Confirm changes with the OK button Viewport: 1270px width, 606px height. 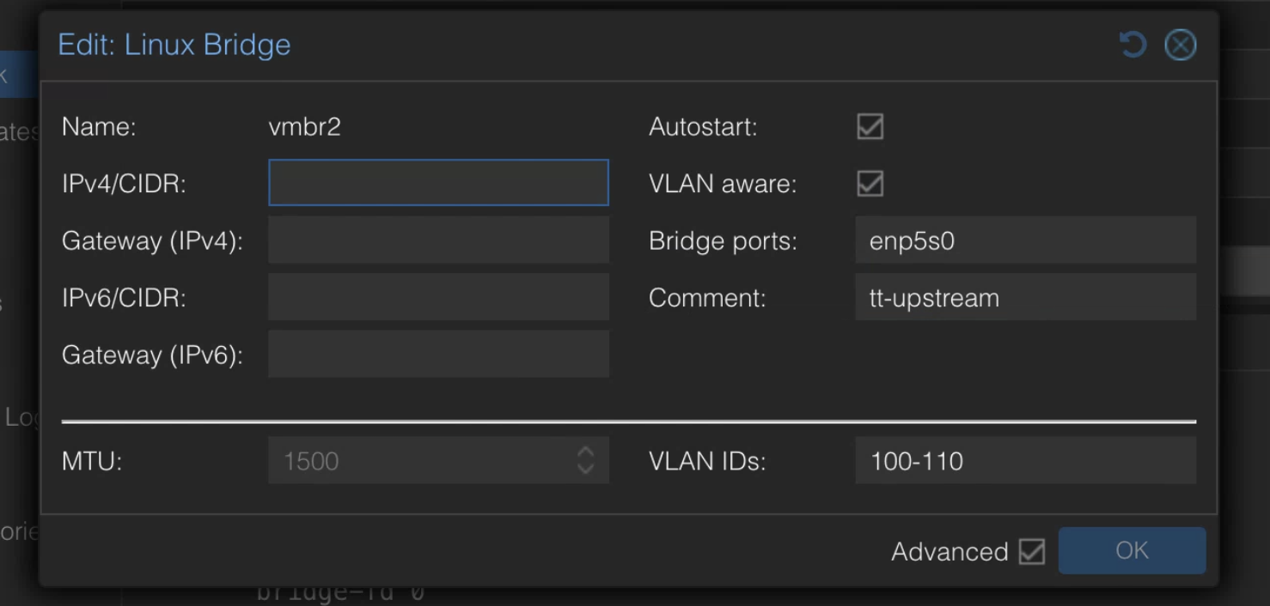click(x=1132, y=550)
